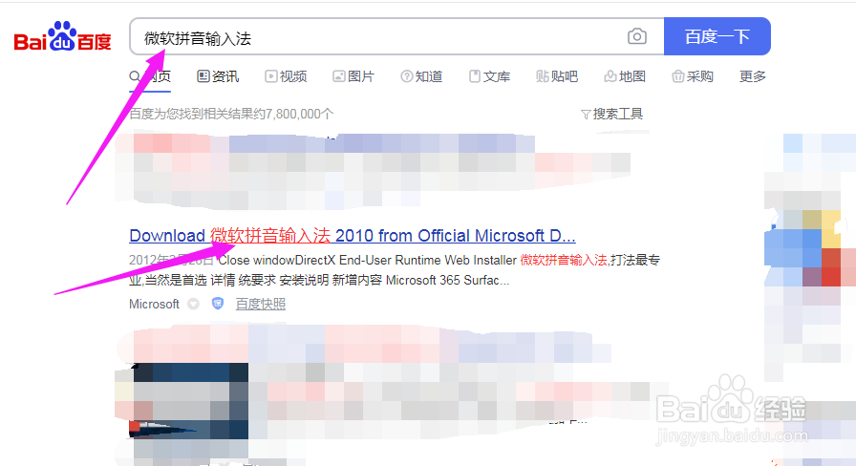Switch to the 视频 tab
Screen dimensions: 856x466
[x=286, y=76]
